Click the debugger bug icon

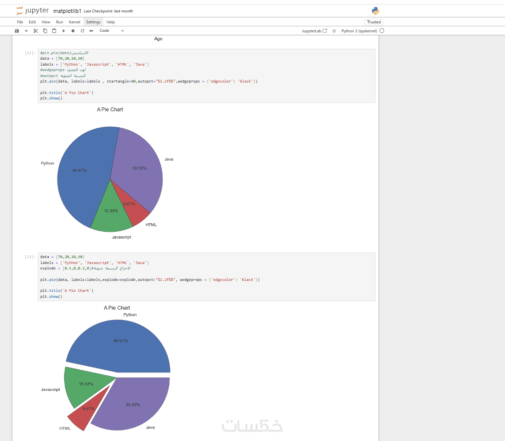(334, 31)
